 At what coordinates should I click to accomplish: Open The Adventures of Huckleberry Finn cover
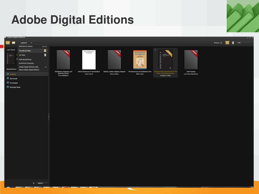pyautogui.click(x=140, y=60)
